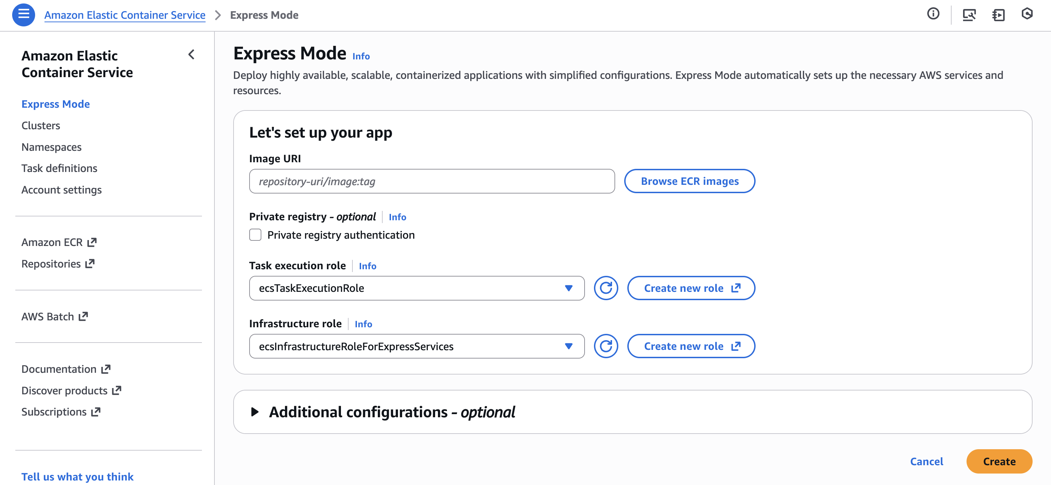
Task: Go to Clusters in sidebar
Action: click(x=41, y=126)
